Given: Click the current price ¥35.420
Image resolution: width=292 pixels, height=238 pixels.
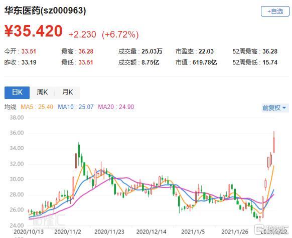Looking at the screenshot, I should [33, 31].
